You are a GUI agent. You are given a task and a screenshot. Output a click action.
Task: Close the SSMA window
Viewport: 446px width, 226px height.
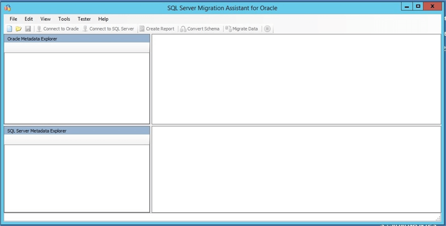pyautogui.click(x=432, y=6)
